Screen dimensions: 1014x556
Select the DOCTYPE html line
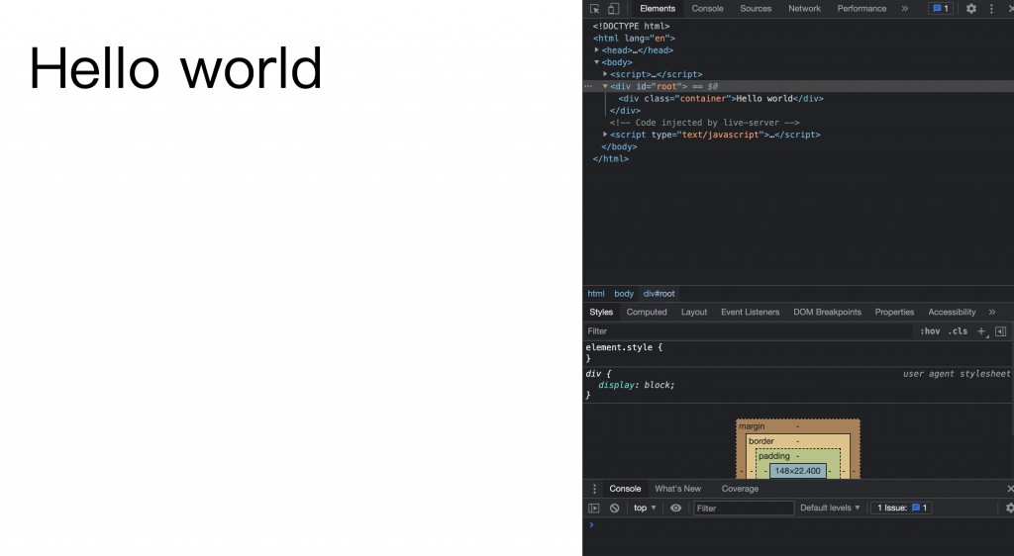point(631,26)
